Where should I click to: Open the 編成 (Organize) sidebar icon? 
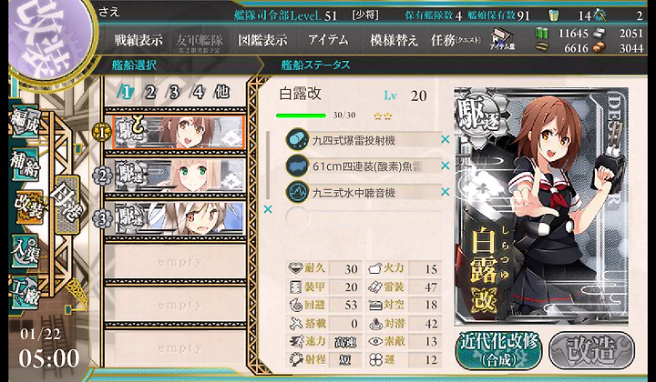26,122
